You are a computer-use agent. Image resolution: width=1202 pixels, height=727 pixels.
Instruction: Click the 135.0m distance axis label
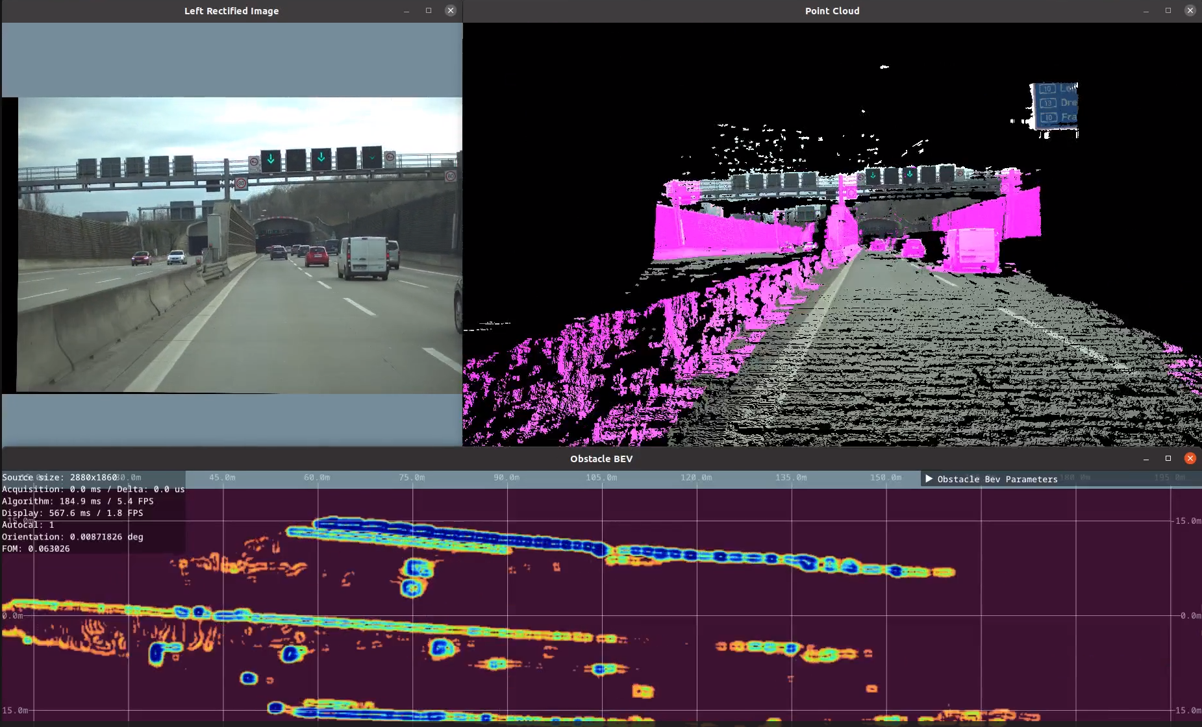tap(791, 477)
